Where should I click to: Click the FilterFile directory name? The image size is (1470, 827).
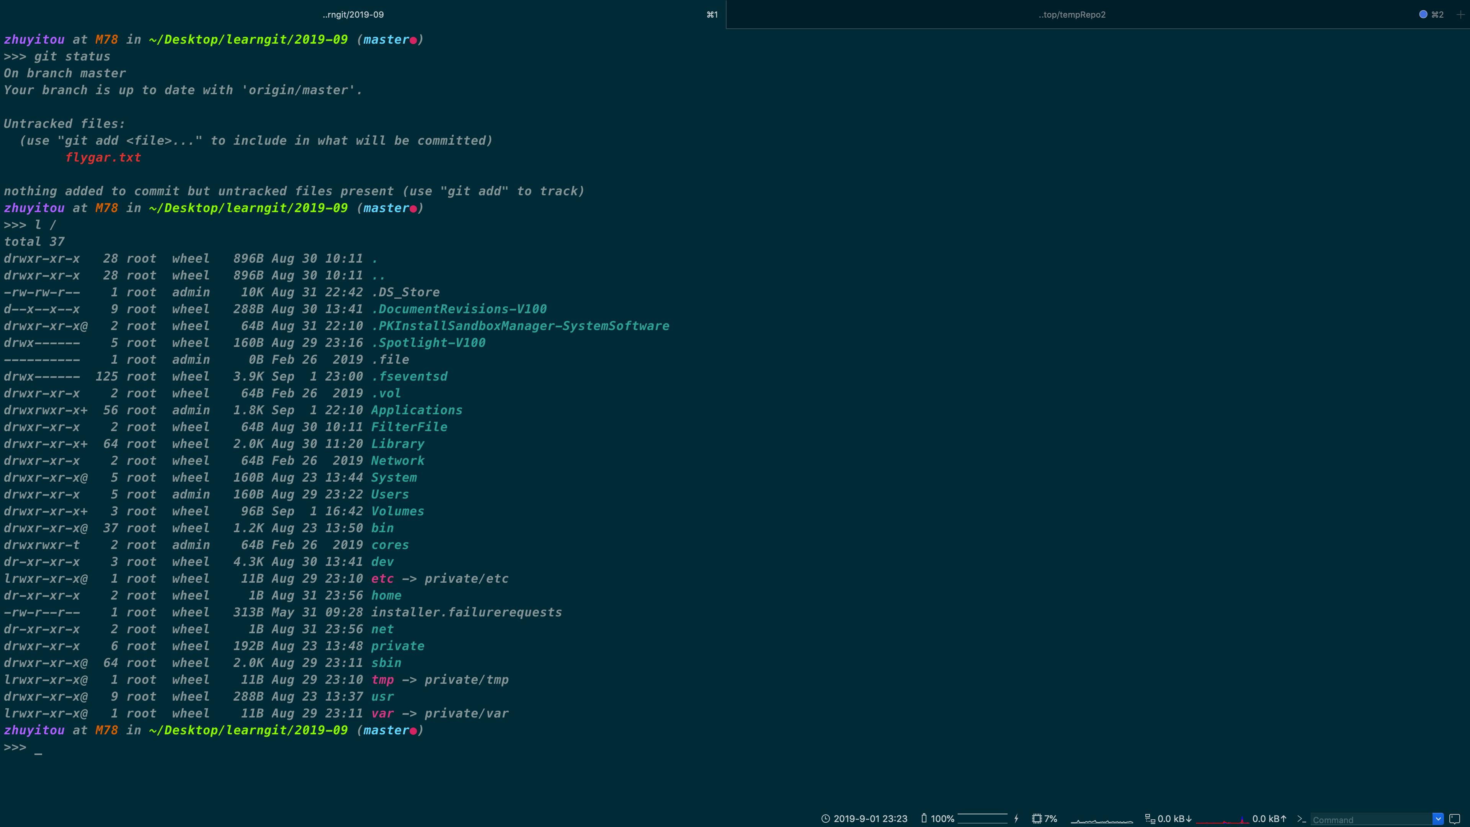tap(409, 427)
